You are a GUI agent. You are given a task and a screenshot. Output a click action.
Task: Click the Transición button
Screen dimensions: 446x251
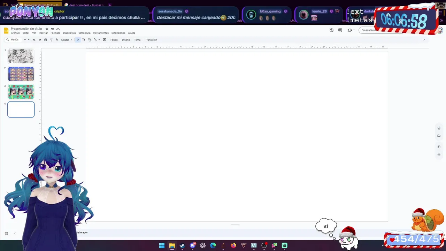pyautogui.click(x=151, y=40)
